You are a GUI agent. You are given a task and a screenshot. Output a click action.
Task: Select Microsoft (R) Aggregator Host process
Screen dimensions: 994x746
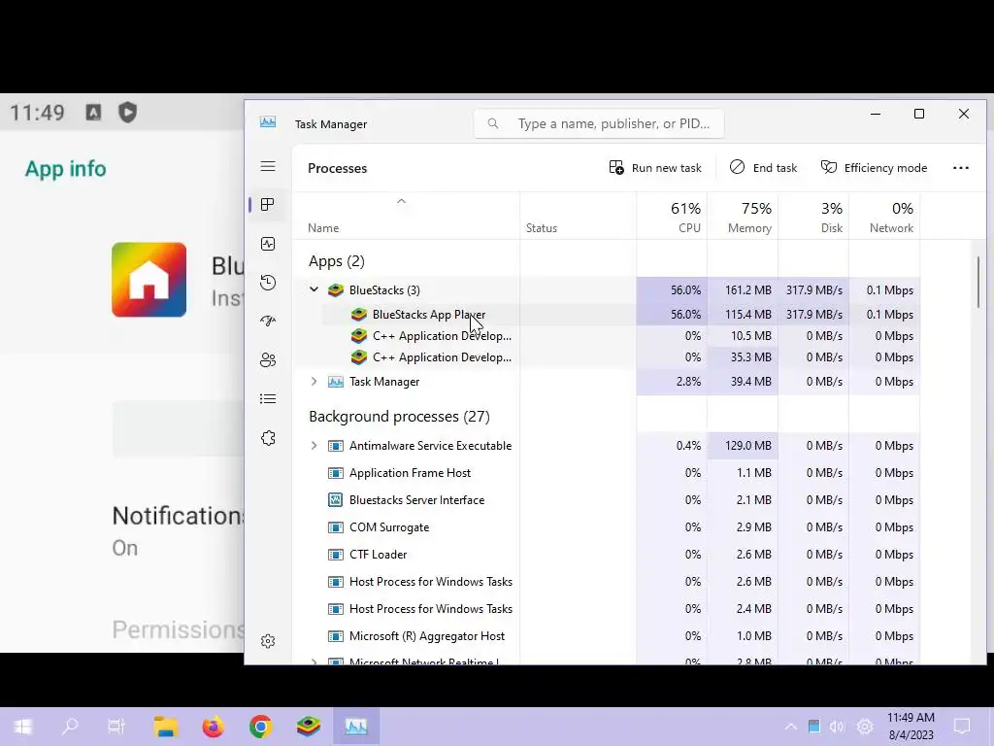(427, 636)
